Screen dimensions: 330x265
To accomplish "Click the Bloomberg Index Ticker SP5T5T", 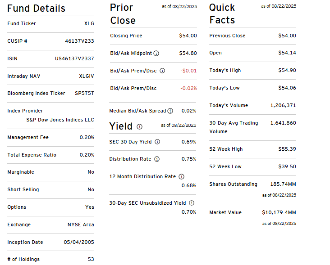I will 84,94.
